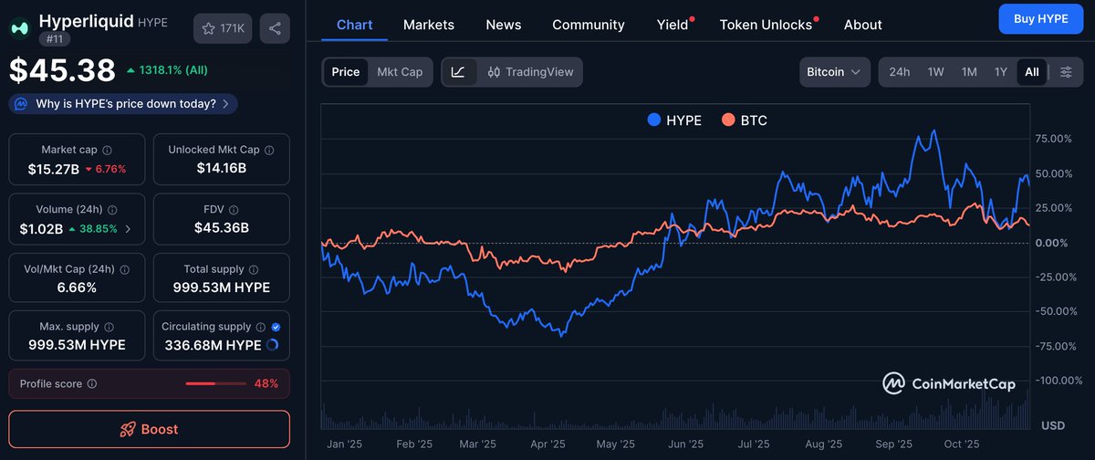Screen dimensions: 1095x460
Task: Add HYPE to watchlist via star button
Action: pyautogui.click(x=223, y=28)
